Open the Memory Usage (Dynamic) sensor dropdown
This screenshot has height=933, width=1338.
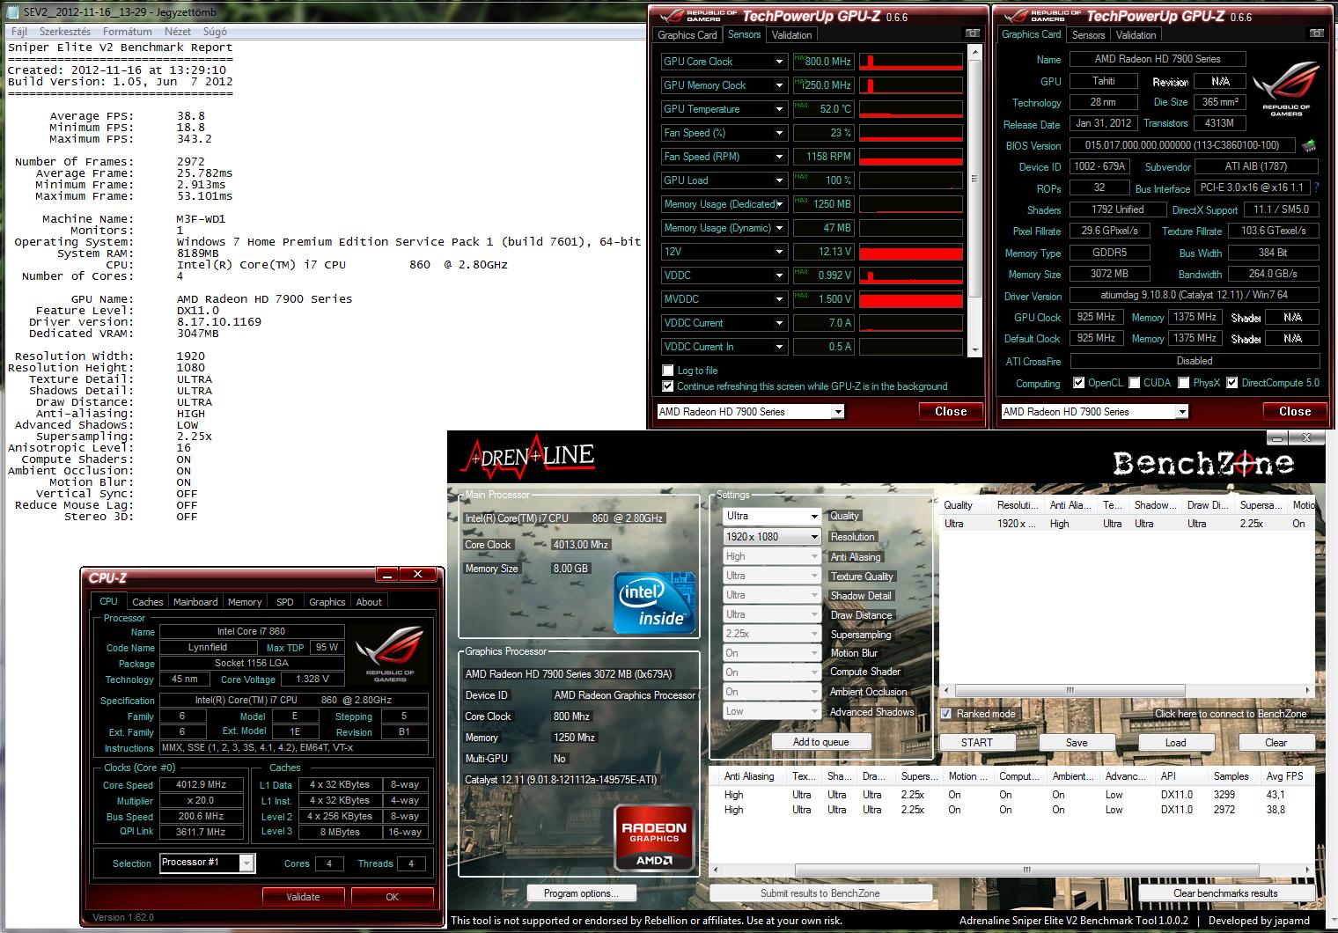point(779,228)
